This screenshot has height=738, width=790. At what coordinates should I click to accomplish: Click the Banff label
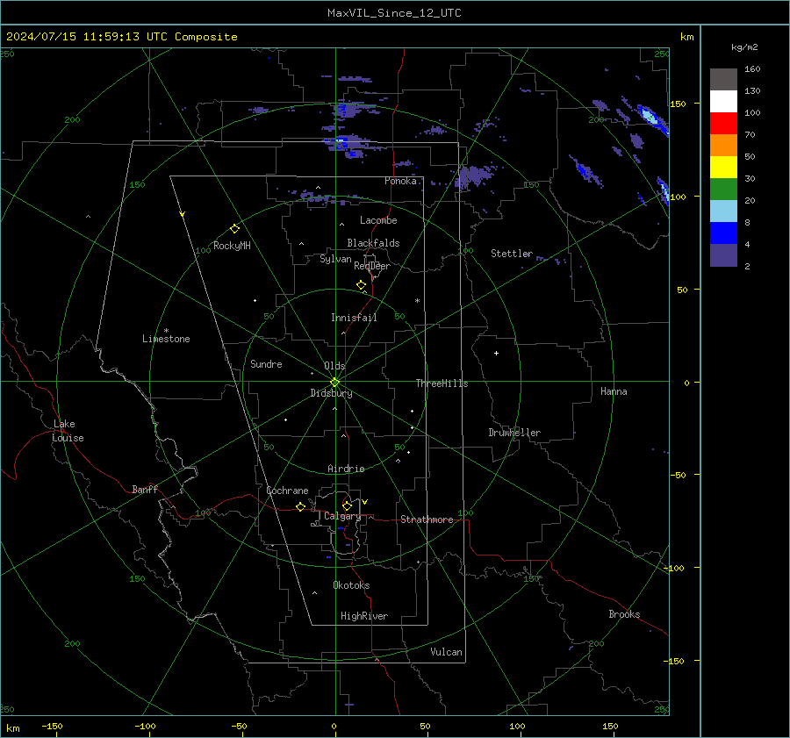point(145,490)
